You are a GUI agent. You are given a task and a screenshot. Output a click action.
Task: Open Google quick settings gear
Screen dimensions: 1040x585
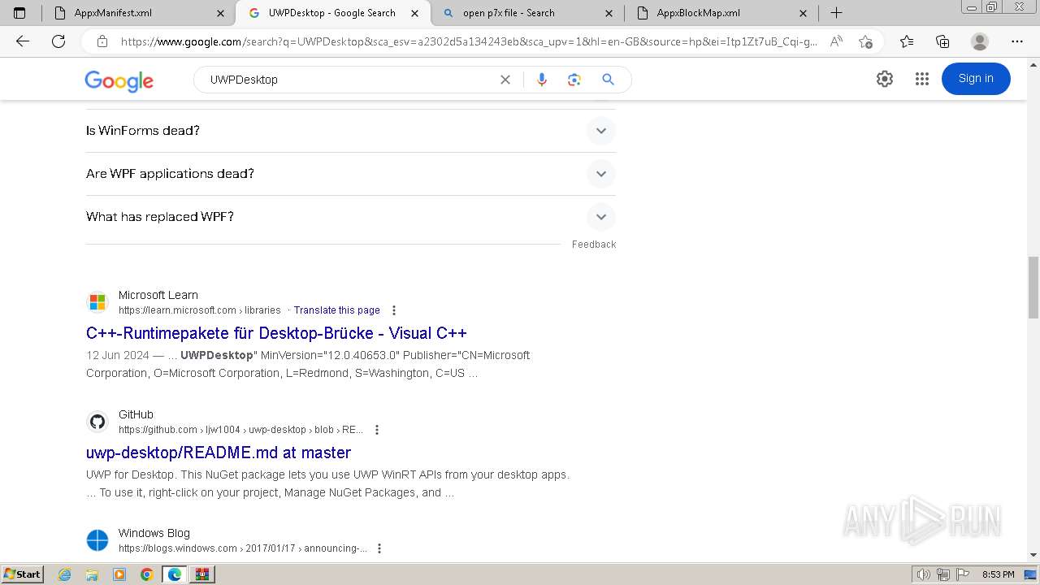[885, 79]
